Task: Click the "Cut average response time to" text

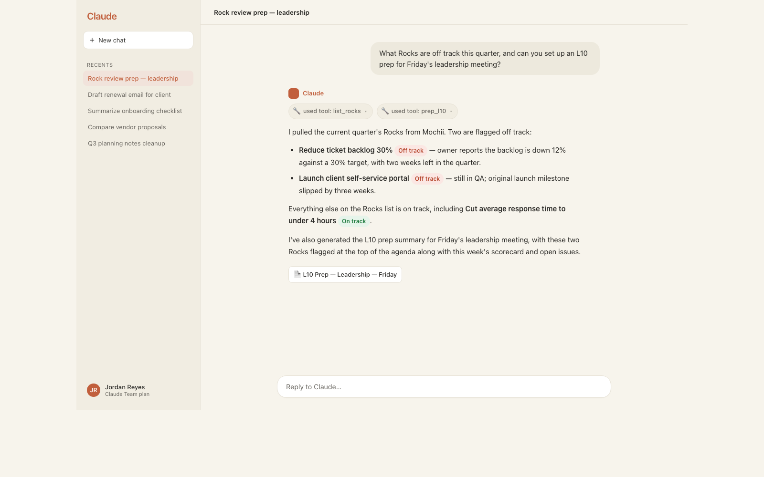Action: tap(515, 209)
